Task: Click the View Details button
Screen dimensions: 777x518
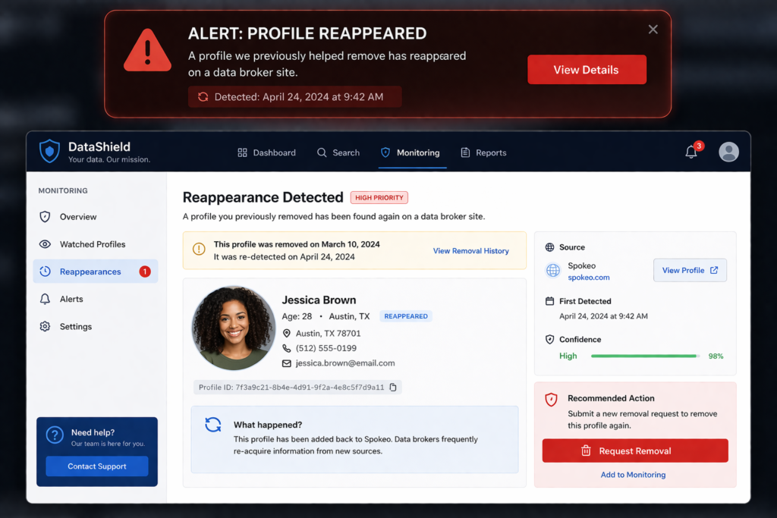Action: (587, 69)
